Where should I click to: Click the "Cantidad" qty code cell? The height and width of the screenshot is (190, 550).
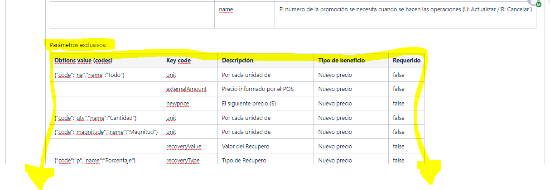95,118
